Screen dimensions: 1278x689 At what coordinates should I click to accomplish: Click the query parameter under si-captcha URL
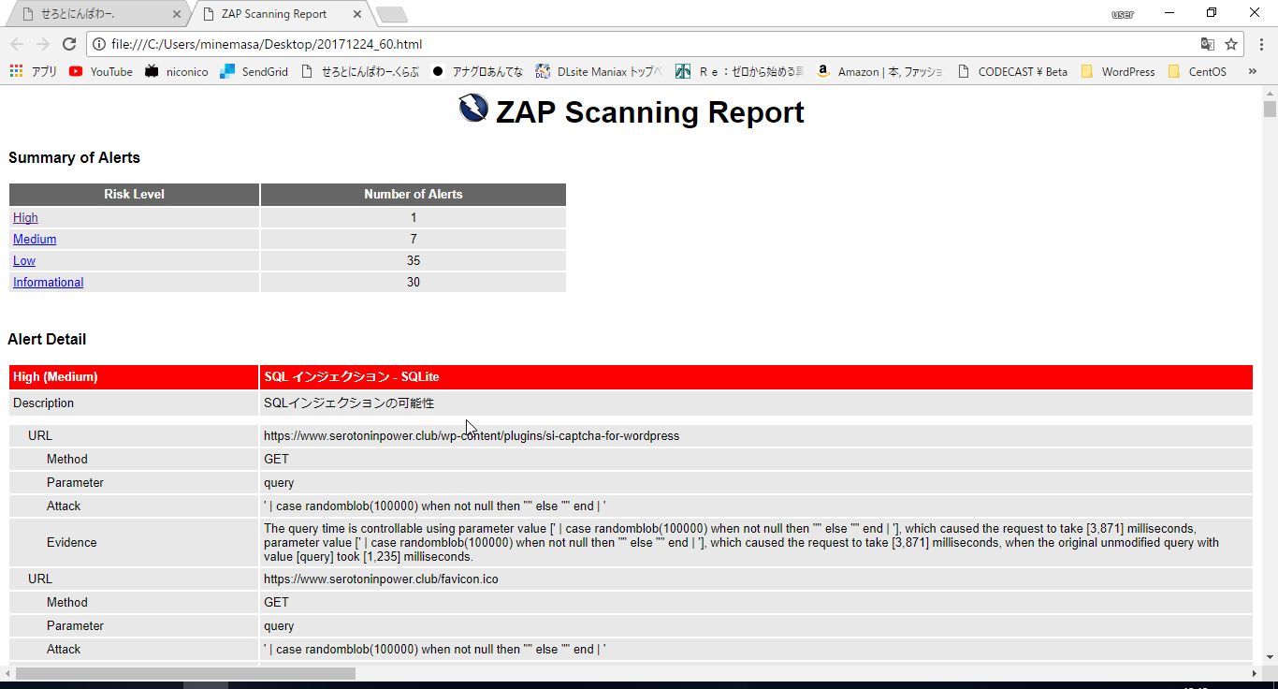(279, 482)
